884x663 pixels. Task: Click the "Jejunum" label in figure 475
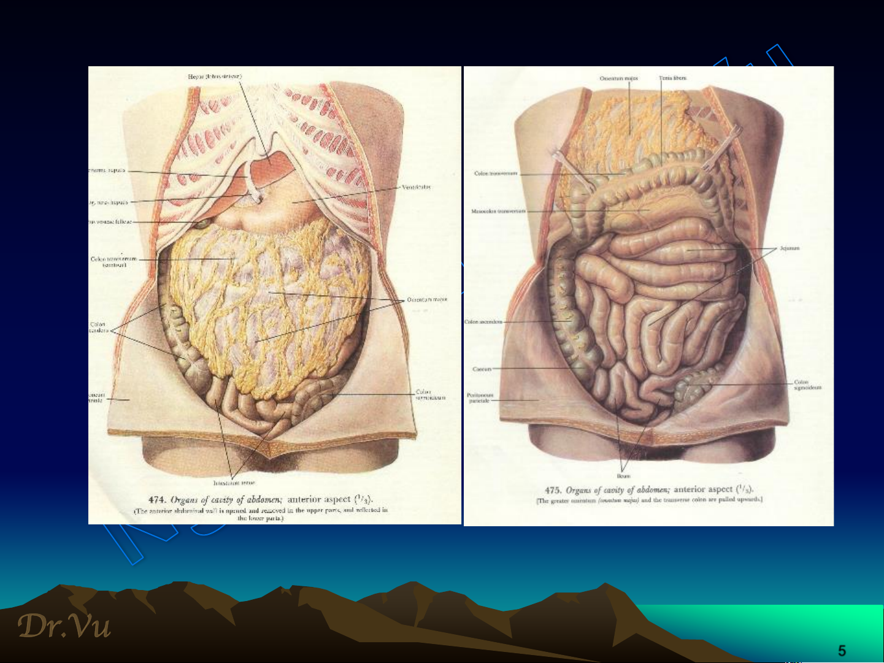(x=790, y=248)
